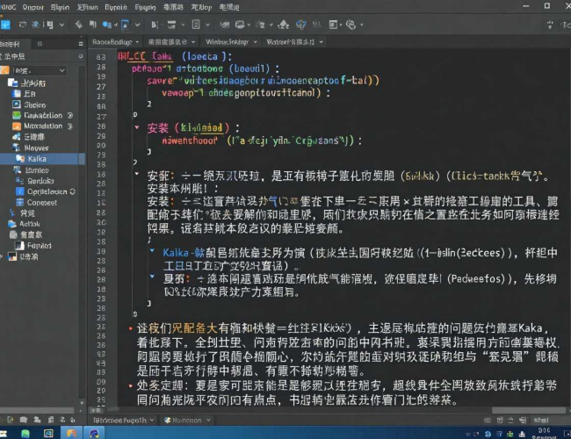Click line number 83 in the gutter
571x439 pixels.
pos(101,57)
